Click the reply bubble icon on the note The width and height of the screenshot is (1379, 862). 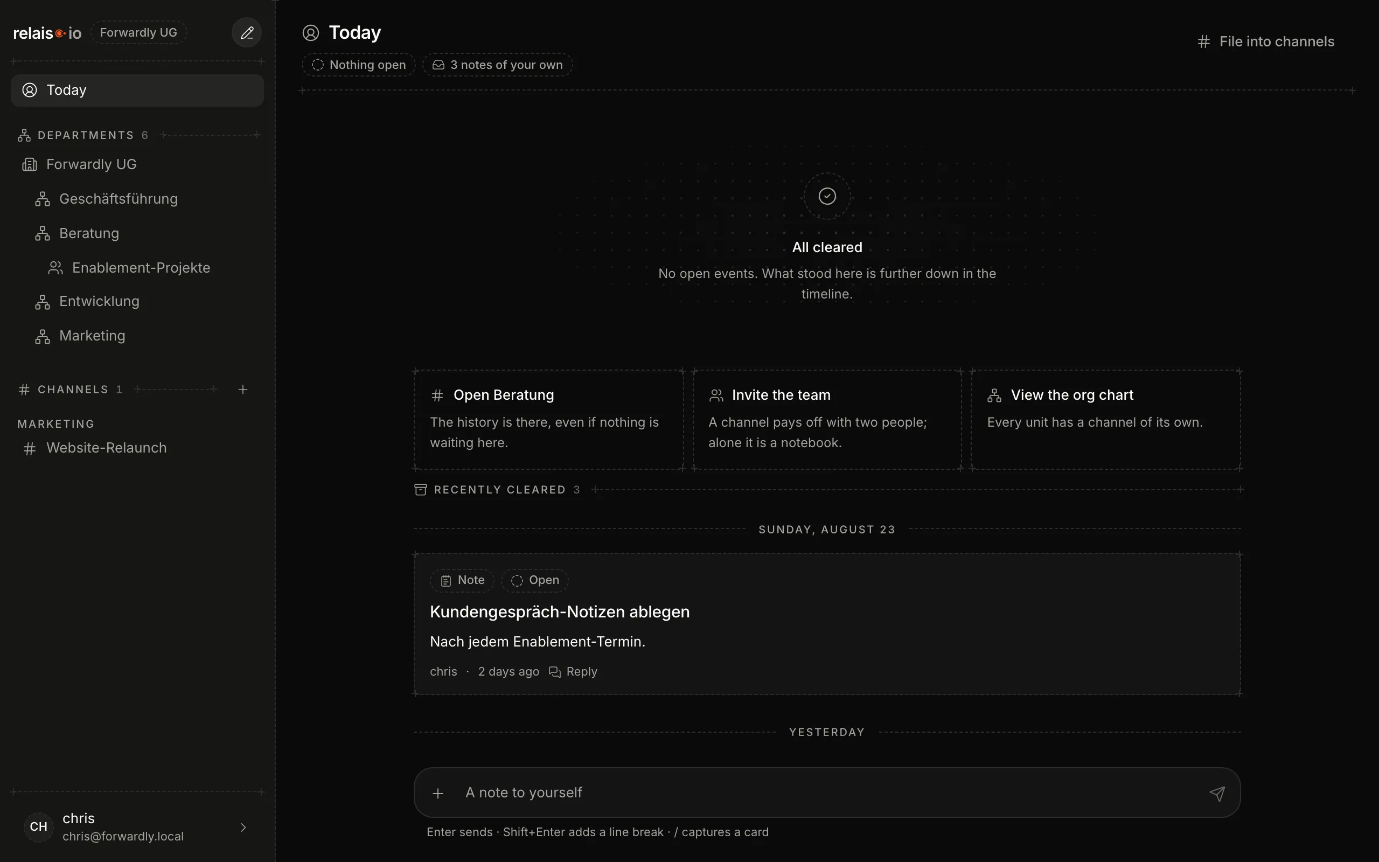[554, 672]
